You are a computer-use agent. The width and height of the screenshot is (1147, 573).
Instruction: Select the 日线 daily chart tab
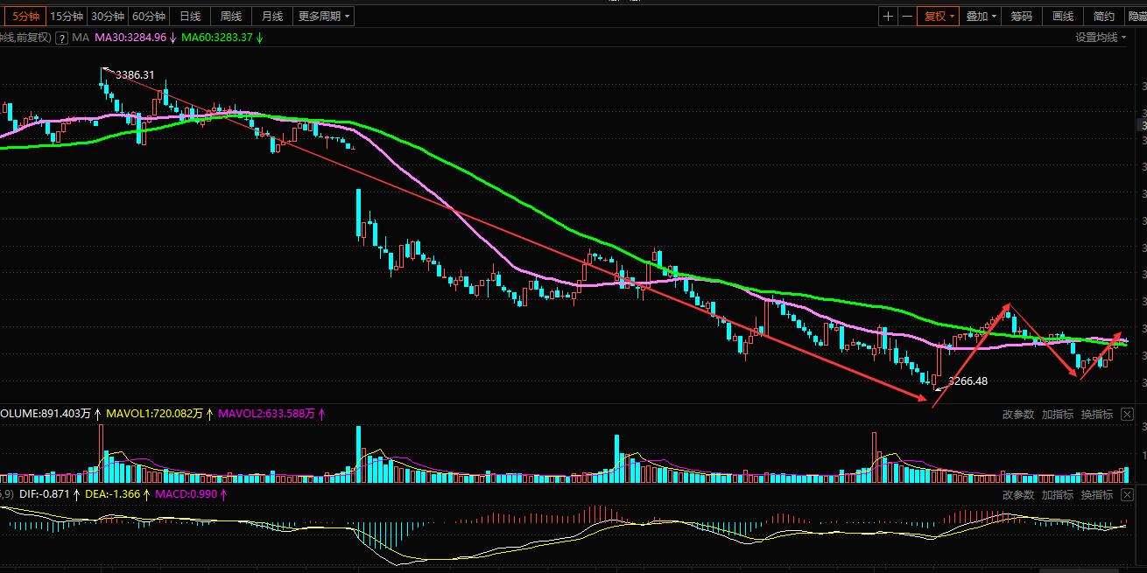point(190,16)
